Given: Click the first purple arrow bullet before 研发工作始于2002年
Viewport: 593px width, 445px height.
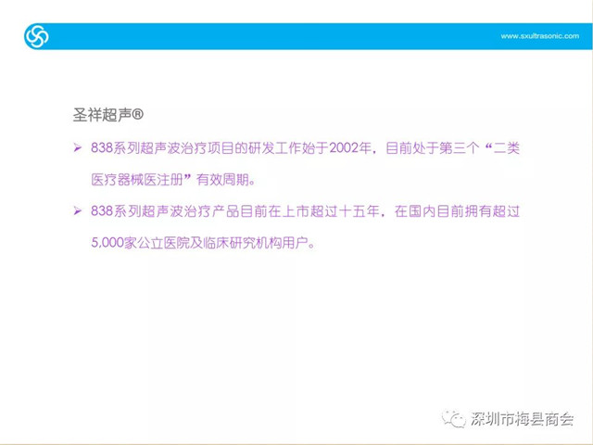Looking at the screenshot, I should (x=78, y=148).
